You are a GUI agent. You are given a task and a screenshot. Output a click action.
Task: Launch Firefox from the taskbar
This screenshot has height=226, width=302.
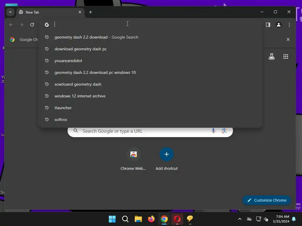(151, 219)
